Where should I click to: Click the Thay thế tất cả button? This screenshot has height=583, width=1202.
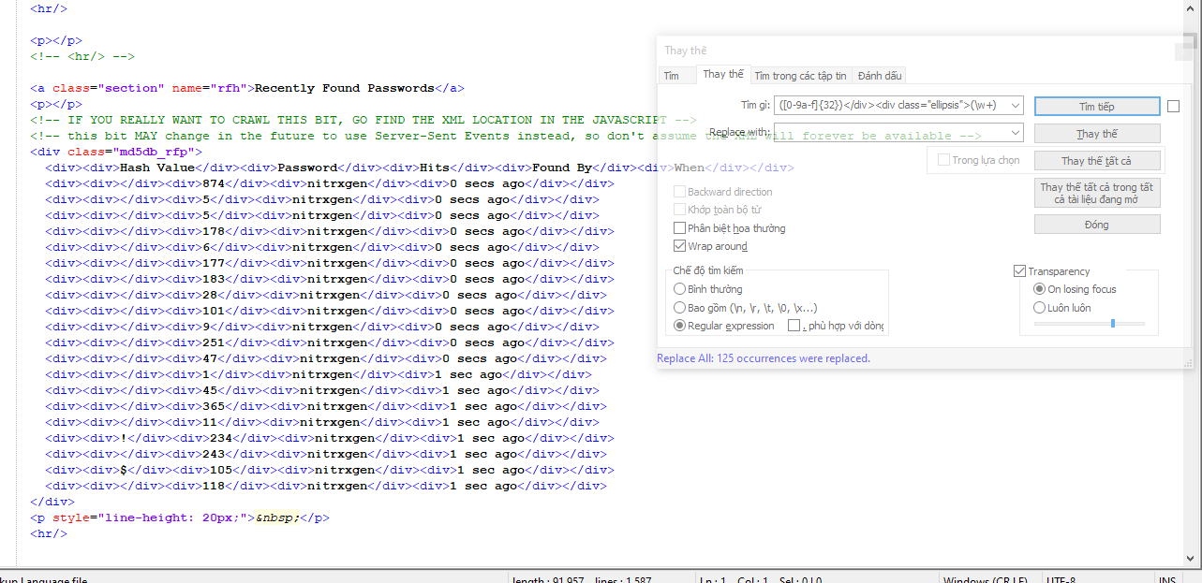coord(1097,161)
